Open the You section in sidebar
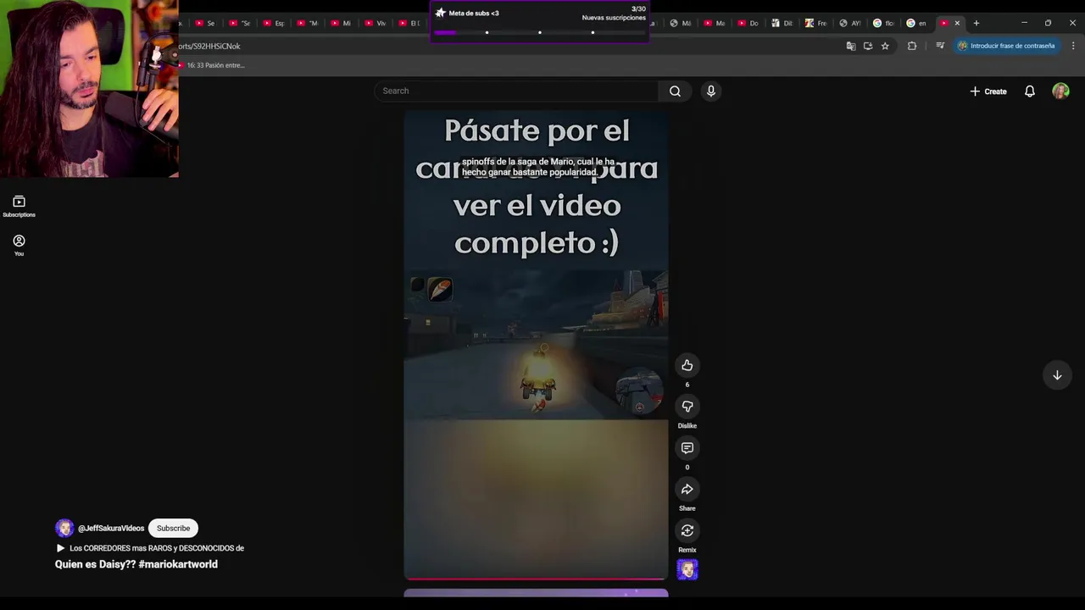This screenshot has height=610, width=1085. (19, 245)
